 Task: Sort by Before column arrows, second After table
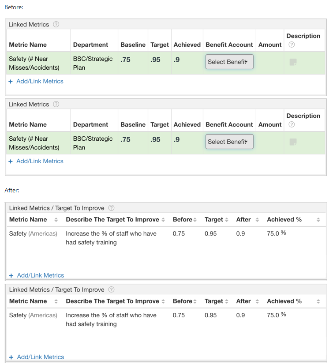(x=195, y=301)
